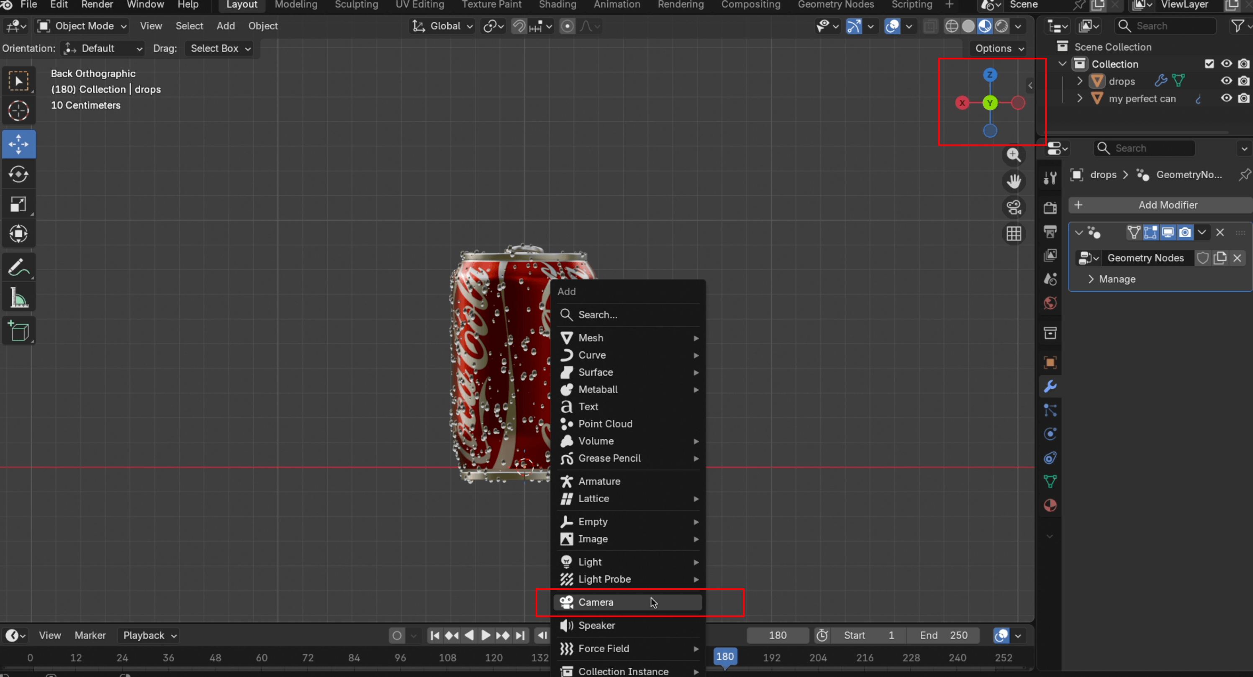
Task: Open Global transform orientation dropdown
Action: (x=442, y=26)
